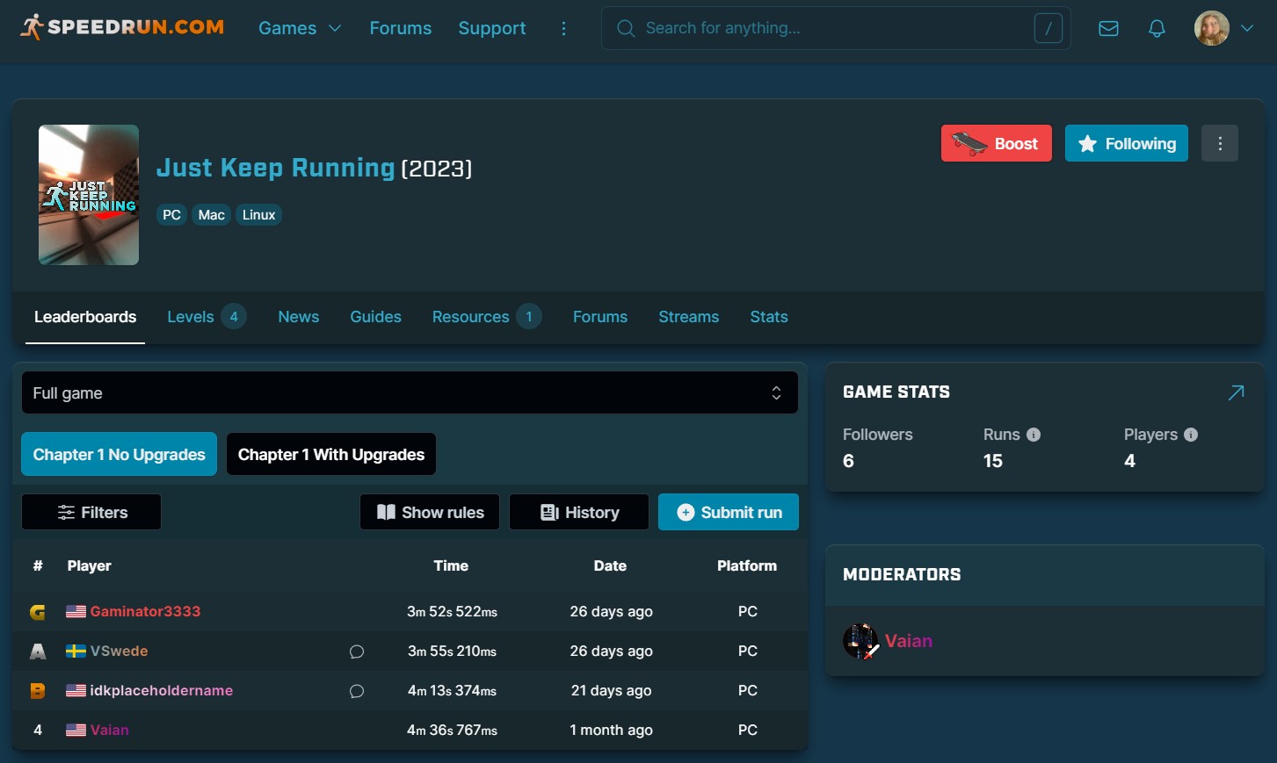
Task: Open the game Forums tab
Action: tap(600, 317)
